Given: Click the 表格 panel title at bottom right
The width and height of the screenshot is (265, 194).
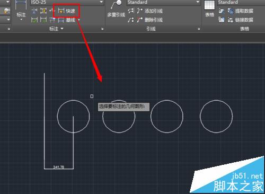Looking at the screenshot, I should point(244,29).
